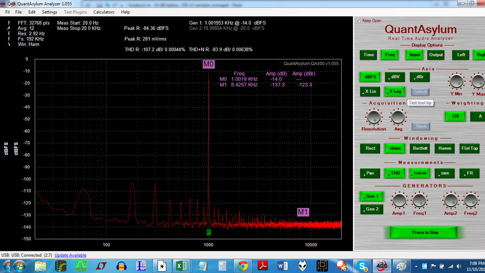Toggle the SNR measurement
The width and height of the screenshot is (485, 273).
445,173
